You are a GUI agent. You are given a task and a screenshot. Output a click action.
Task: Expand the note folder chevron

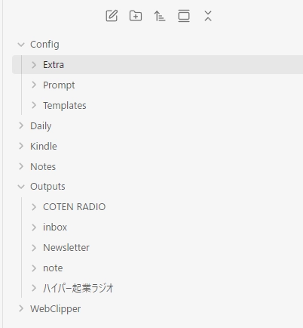(x=34, y=268)
